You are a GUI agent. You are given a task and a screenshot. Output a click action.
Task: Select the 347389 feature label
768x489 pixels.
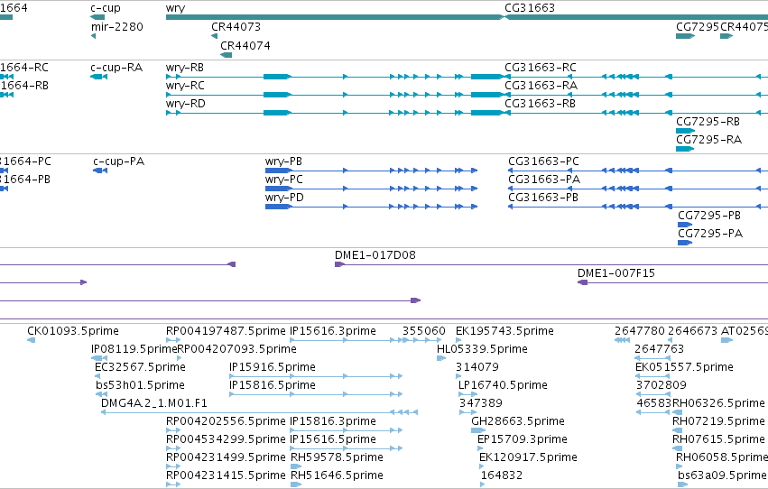coord(481,403)
